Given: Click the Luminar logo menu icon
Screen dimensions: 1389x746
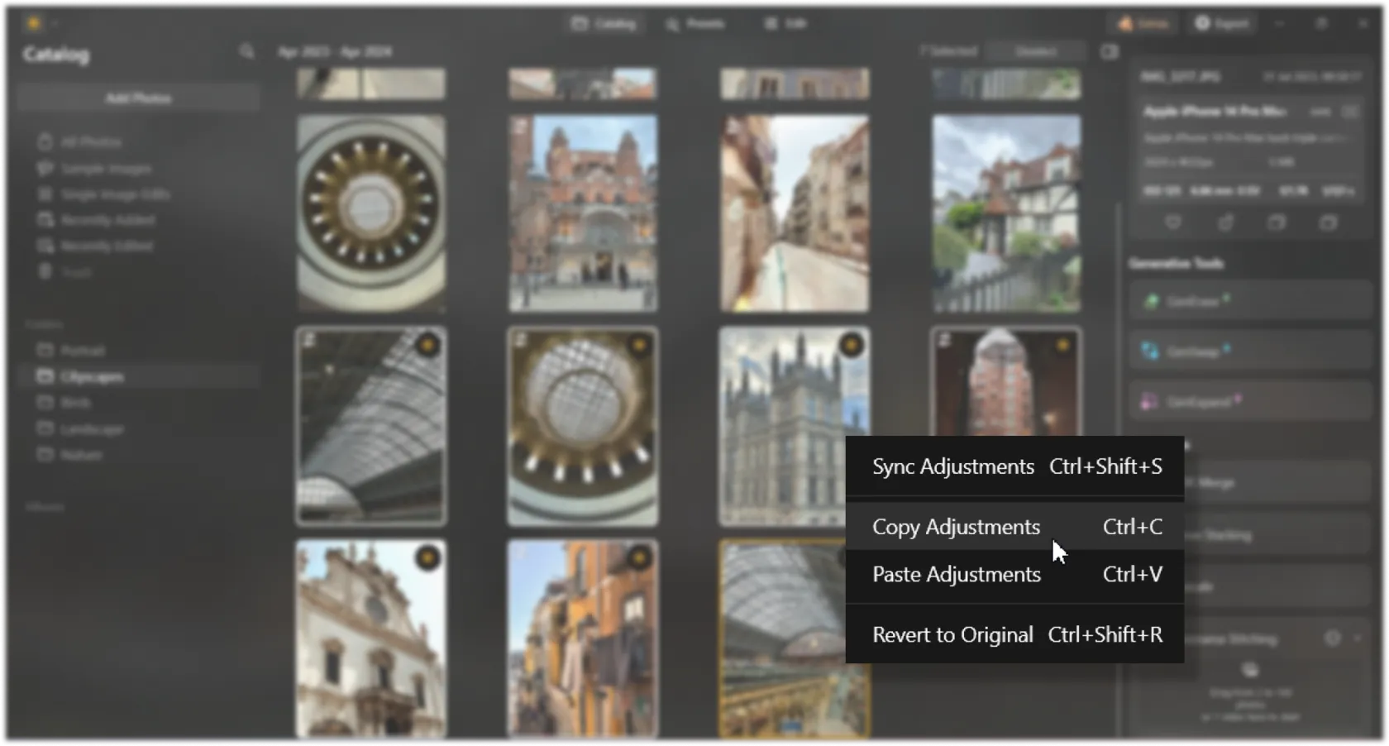Looking at the screenshot, I should click(34, 23).
